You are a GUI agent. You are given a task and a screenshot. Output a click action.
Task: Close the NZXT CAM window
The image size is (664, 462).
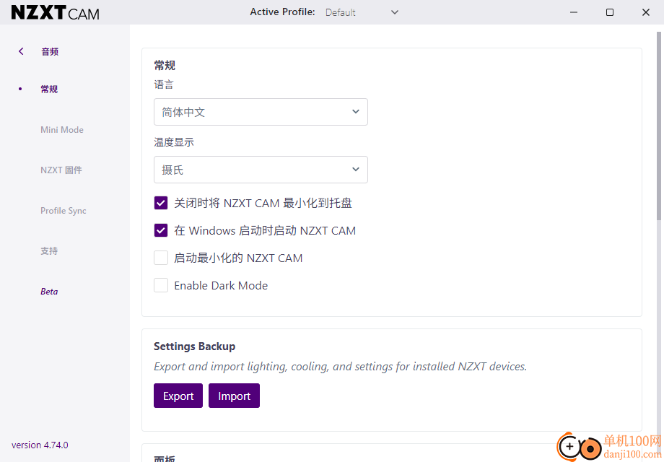coord(646,12)
